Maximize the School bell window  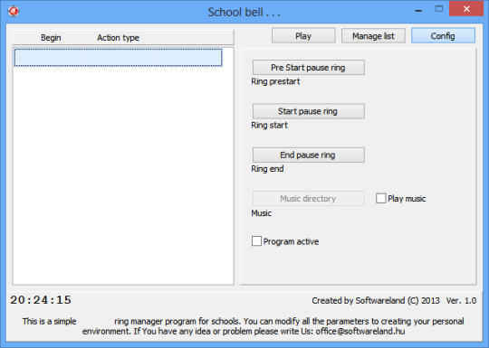coord(439,9)
